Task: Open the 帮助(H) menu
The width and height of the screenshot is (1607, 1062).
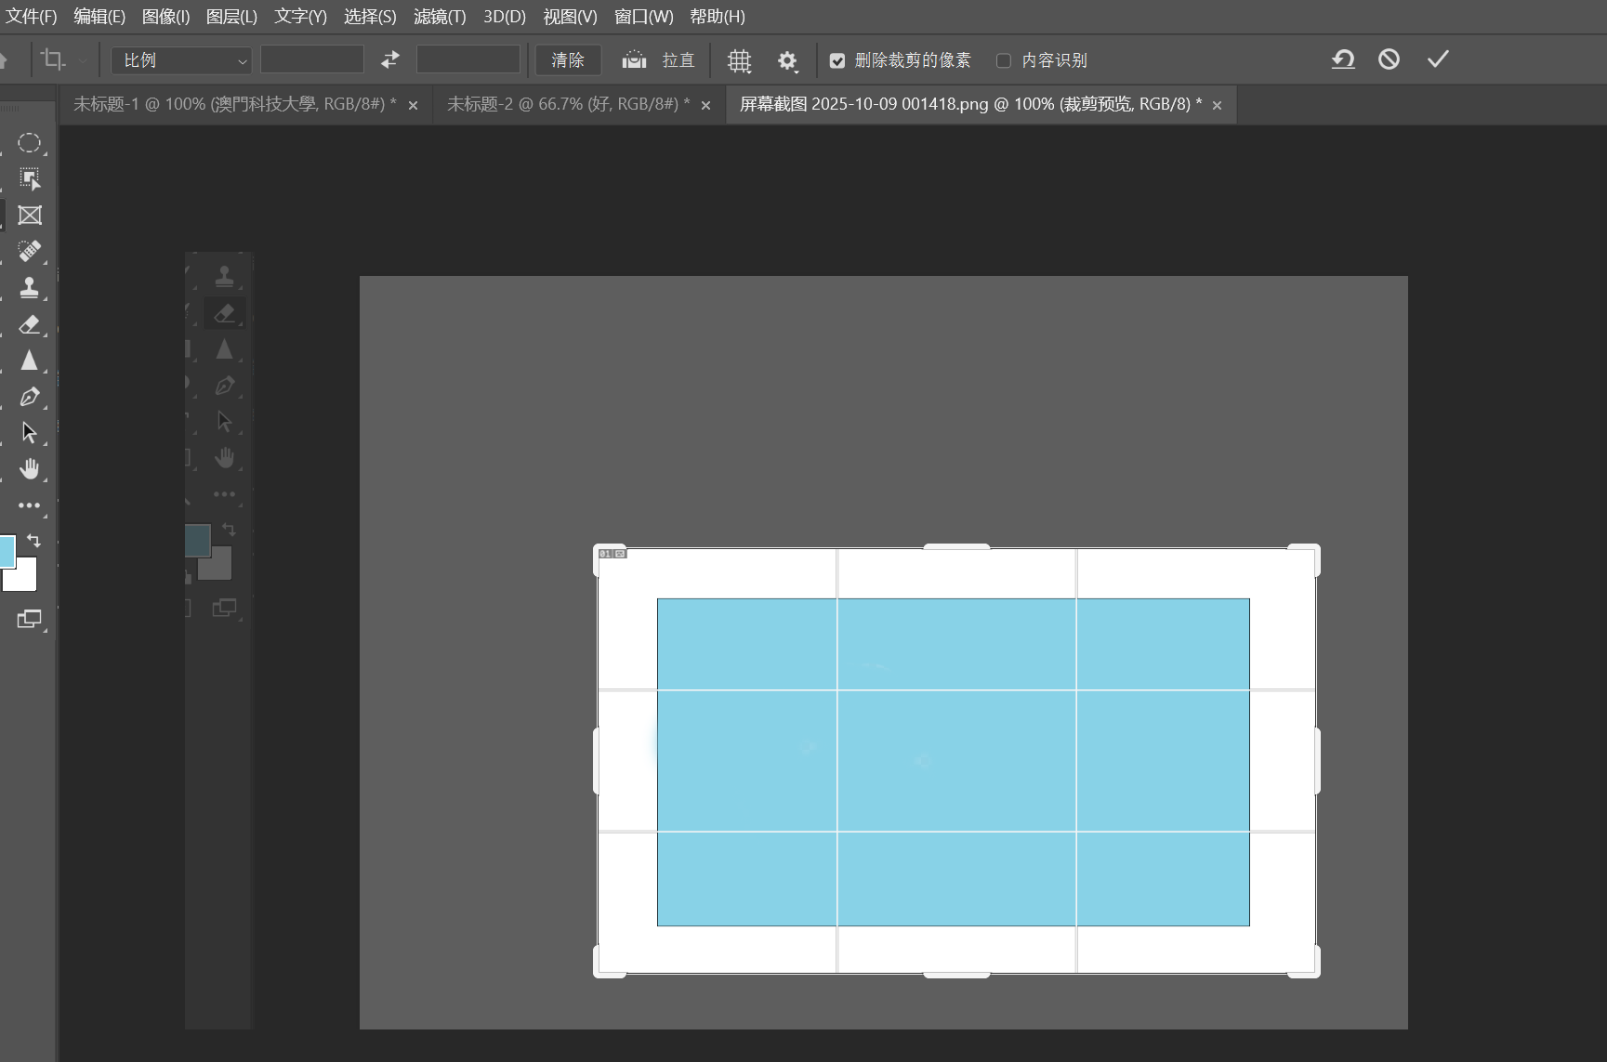Action: point(718,17)
